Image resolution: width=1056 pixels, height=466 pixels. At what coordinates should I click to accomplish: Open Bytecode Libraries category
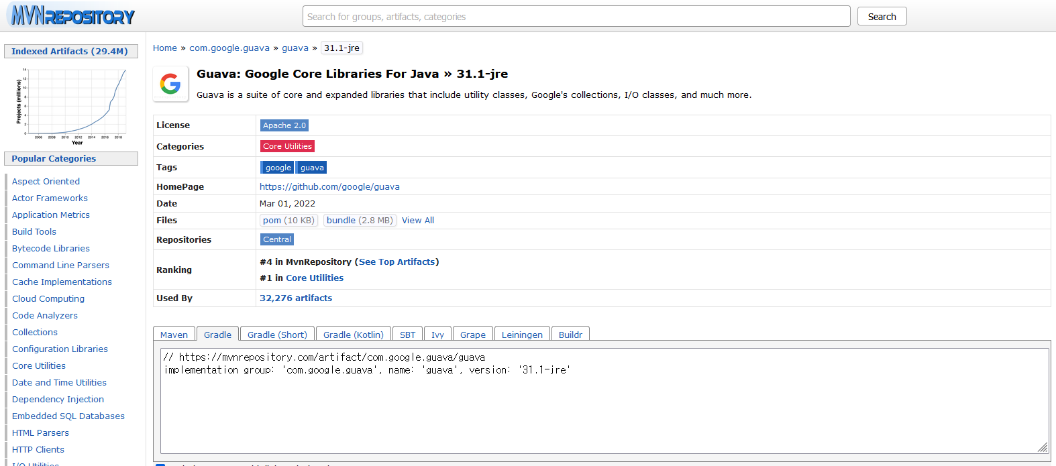point(51,248)
